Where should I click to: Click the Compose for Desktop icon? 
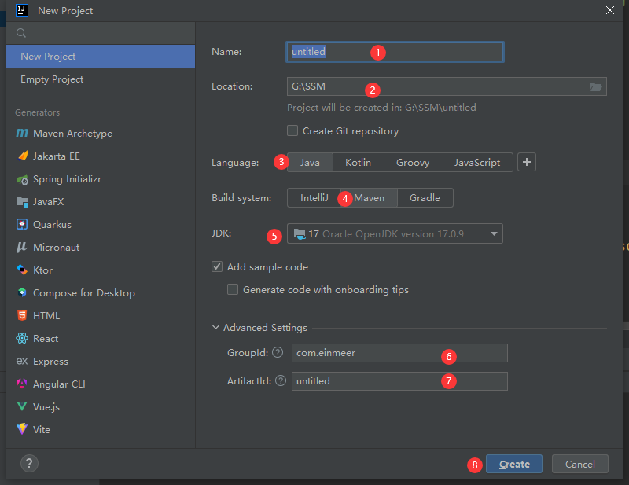(x=22, y=292)
